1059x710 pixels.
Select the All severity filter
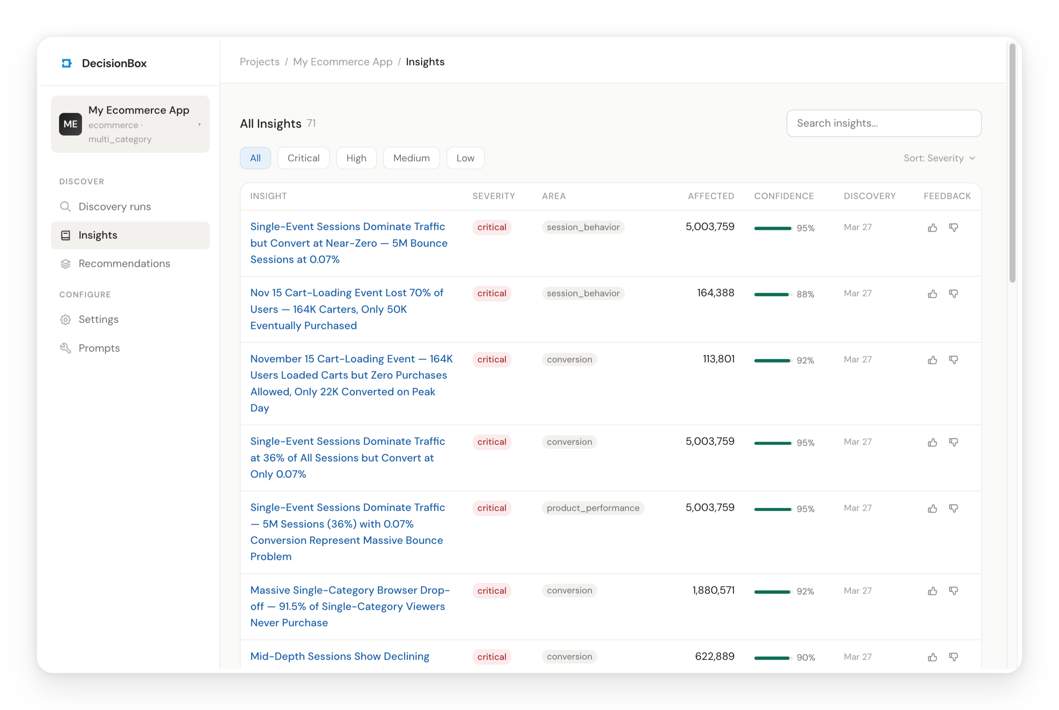255,158
